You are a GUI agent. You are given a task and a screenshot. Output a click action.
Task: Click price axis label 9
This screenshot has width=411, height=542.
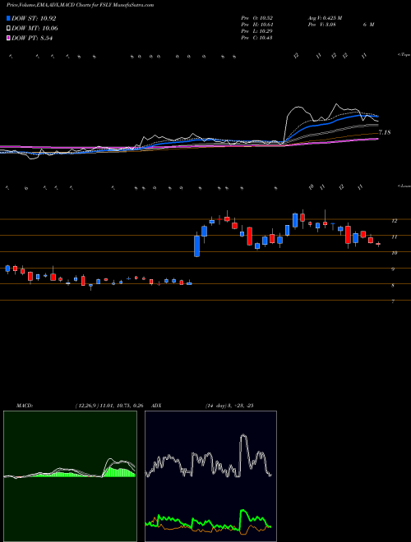click(393, 269)
